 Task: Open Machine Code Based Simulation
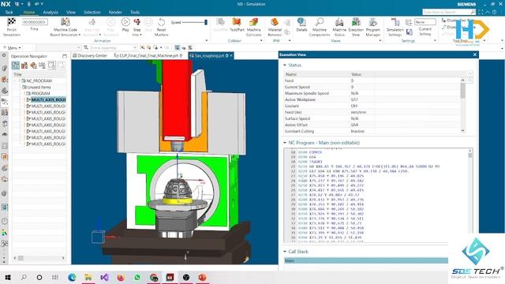coord(65,27)
